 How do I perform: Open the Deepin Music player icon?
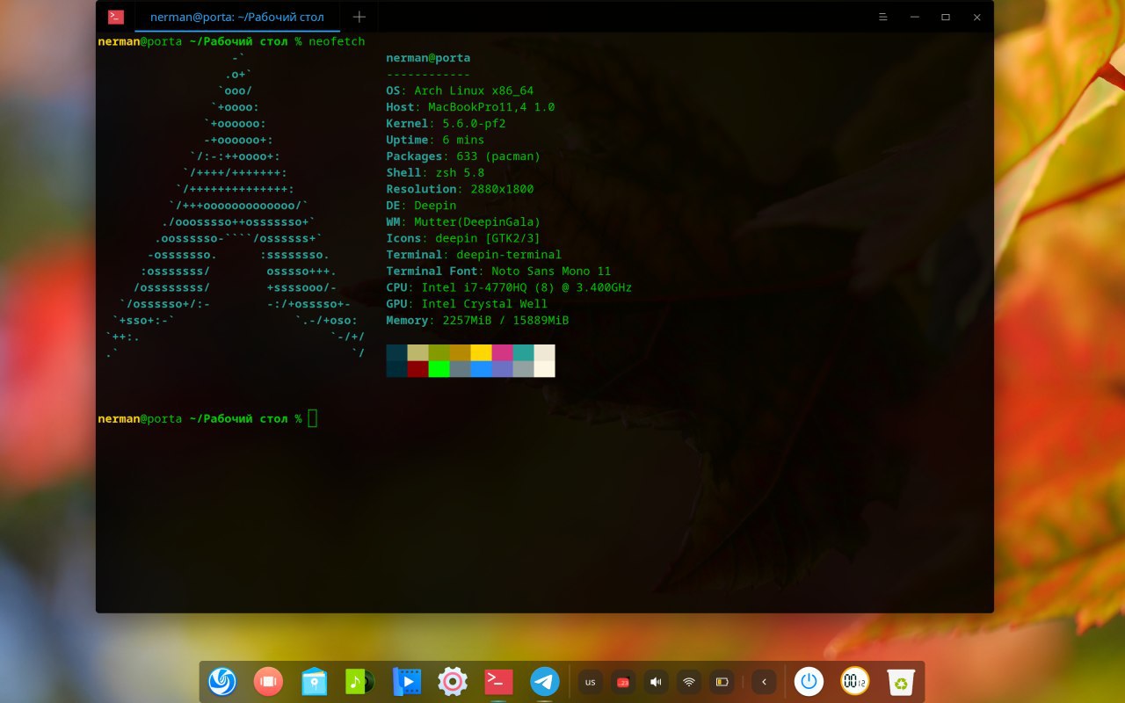click(360, 682)
